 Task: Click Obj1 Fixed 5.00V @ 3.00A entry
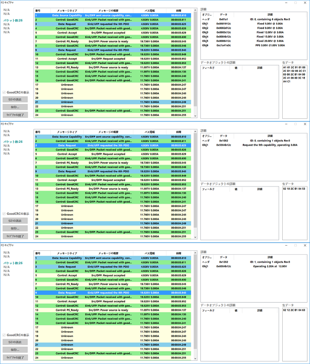254,24
